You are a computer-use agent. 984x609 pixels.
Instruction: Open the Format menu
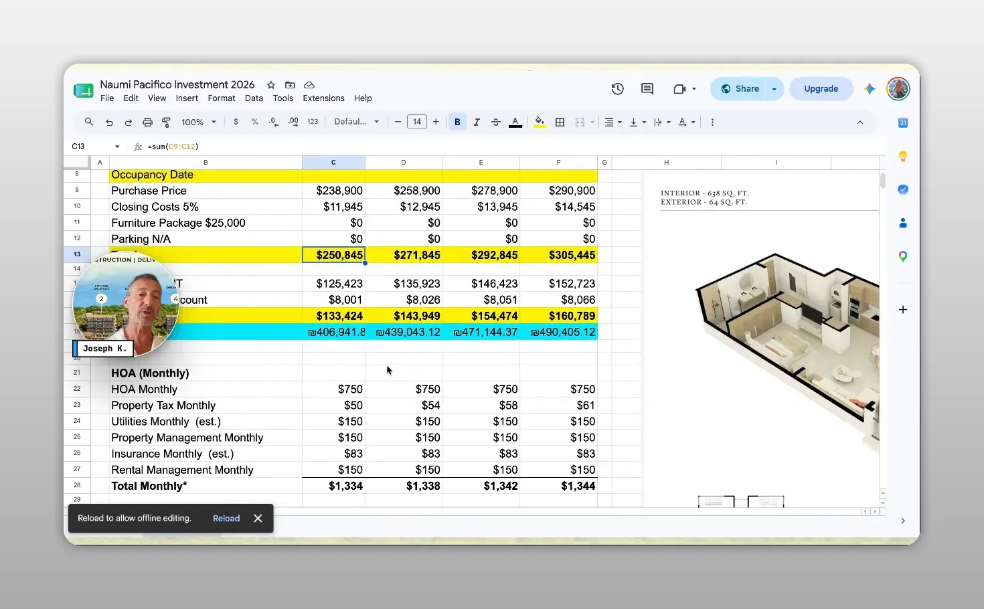(222, 98)
